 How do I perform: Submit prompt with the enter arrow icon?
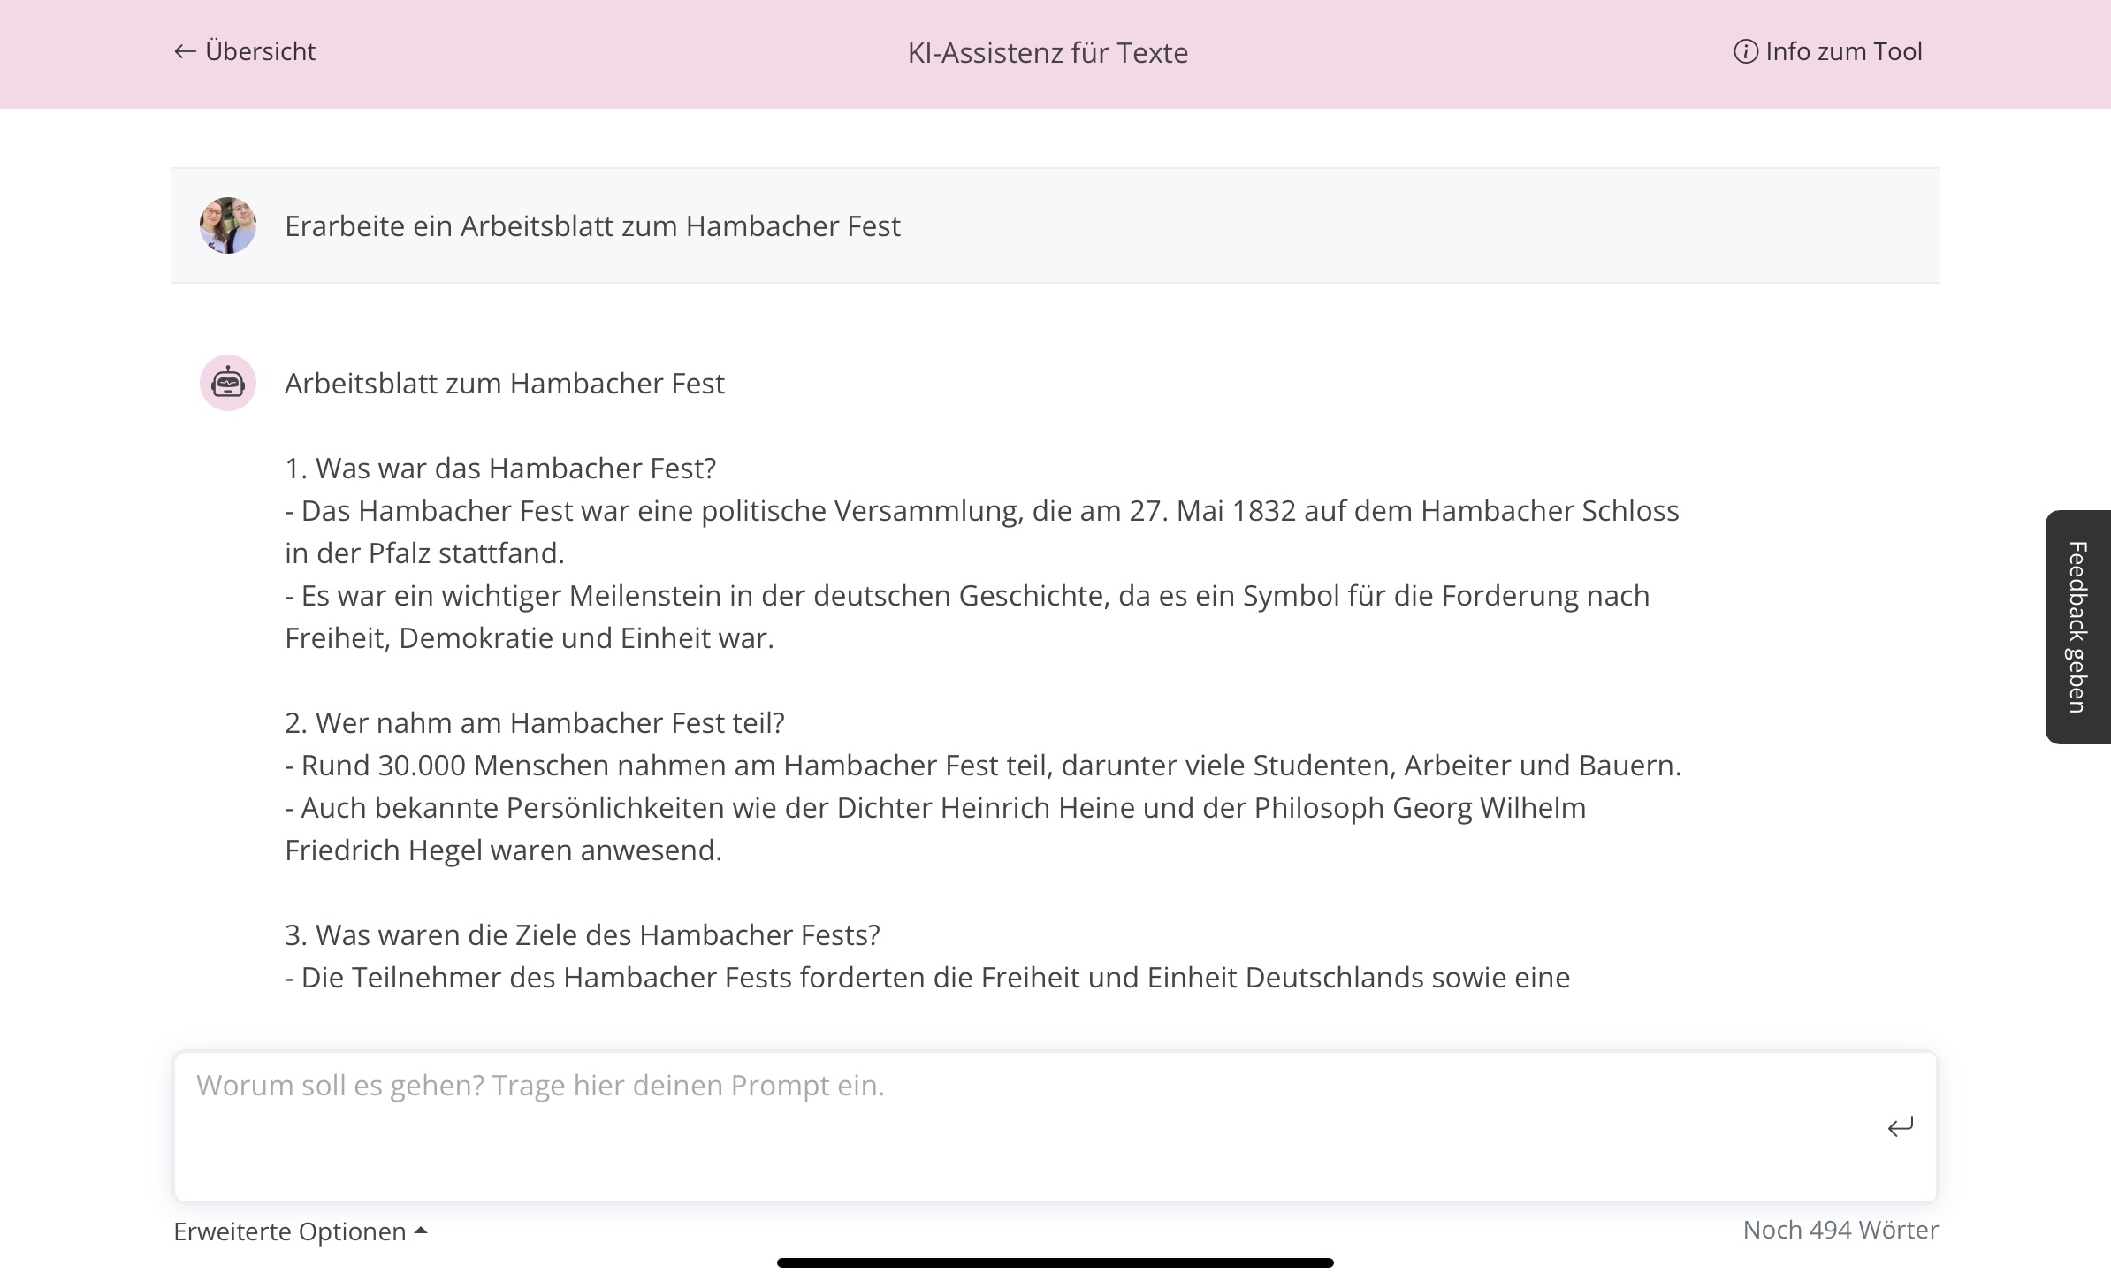point(1900,1126)
